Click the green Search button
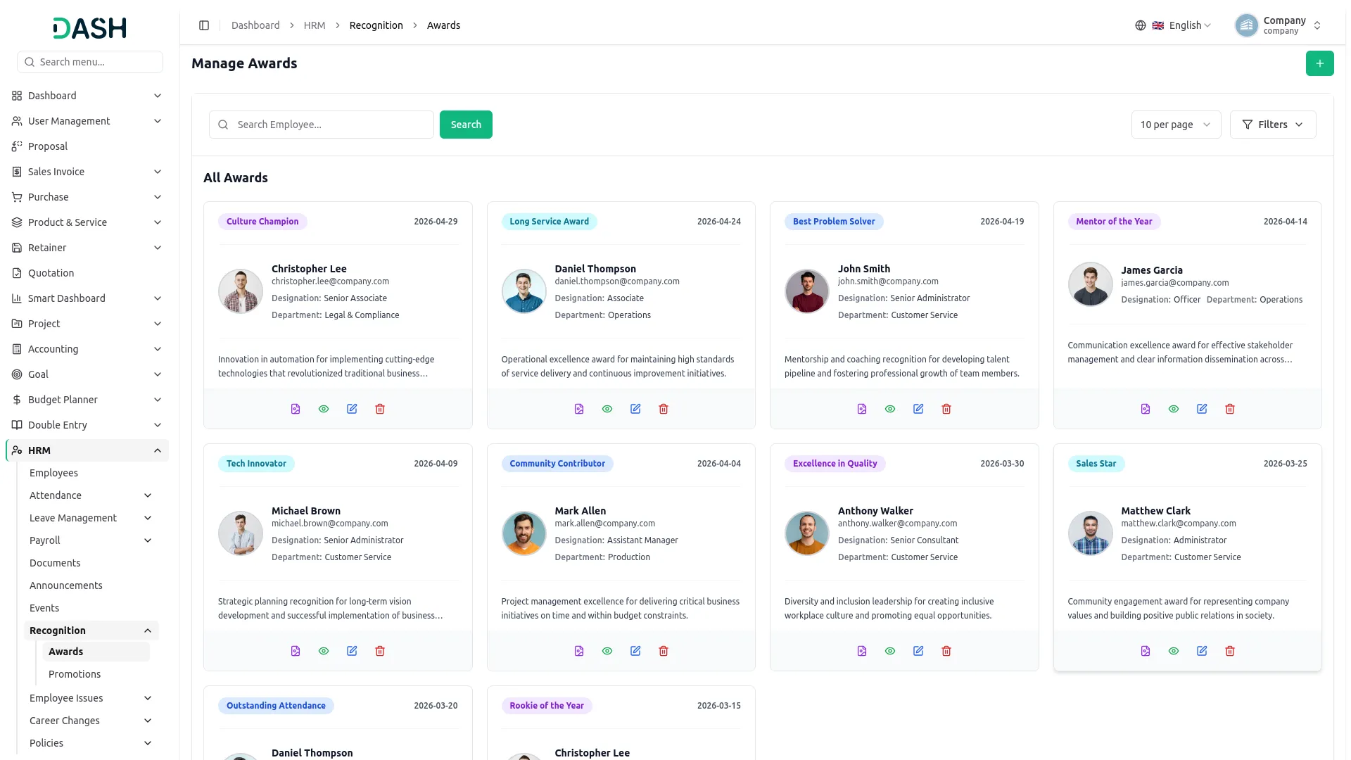This screenshot has height=760, width=1351. 466,125
